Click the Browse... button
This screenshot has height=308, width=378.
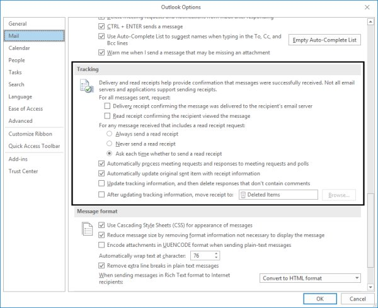coord(339,195)
